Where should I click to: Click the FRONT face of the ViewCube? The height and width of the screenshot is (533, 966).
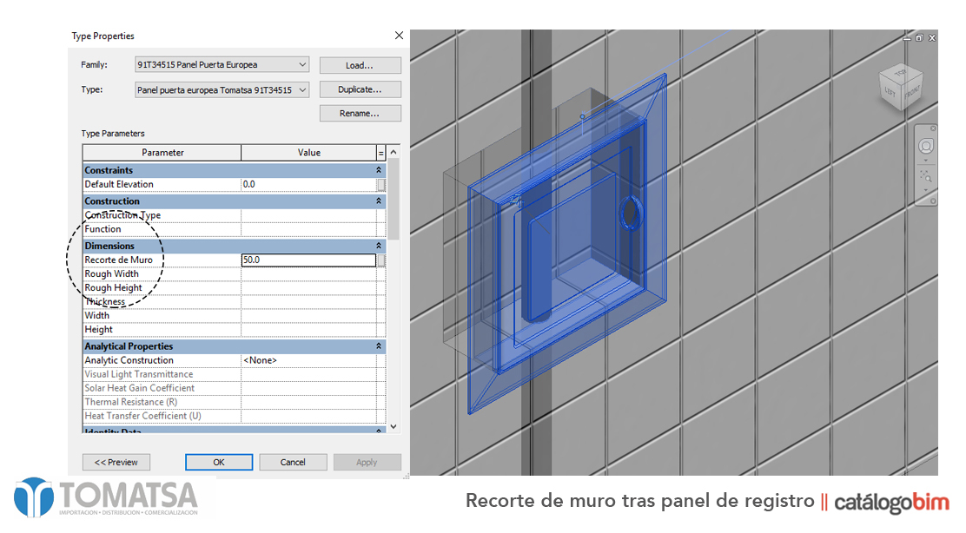pyautogui.click(x=912, y=94)
